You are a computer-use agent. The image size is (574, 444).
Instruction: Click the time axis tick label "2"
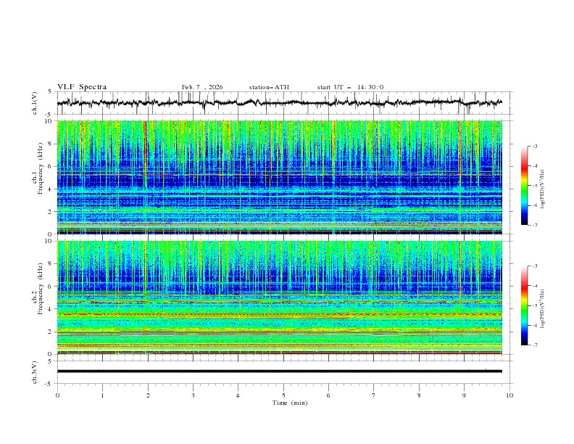click(x=148, y=395)
